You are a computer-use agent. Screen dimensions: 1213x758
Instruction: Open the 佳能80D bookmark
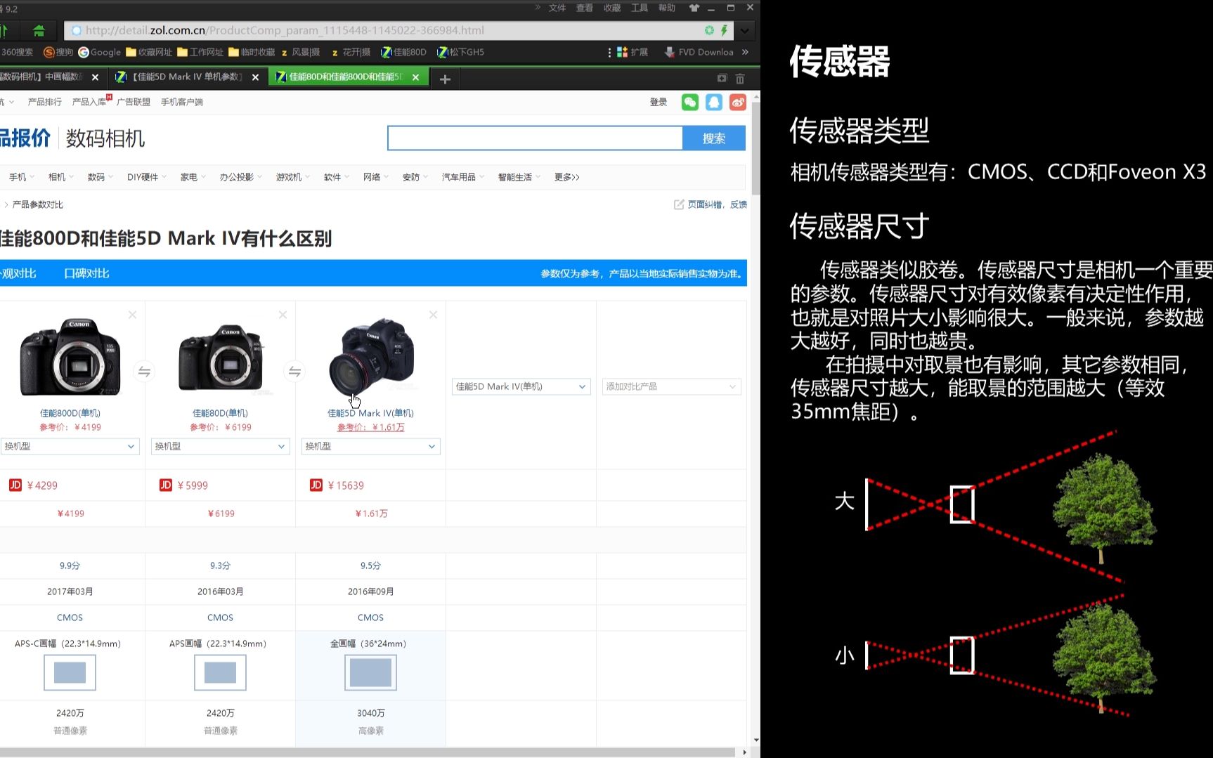tap(403, 52)
